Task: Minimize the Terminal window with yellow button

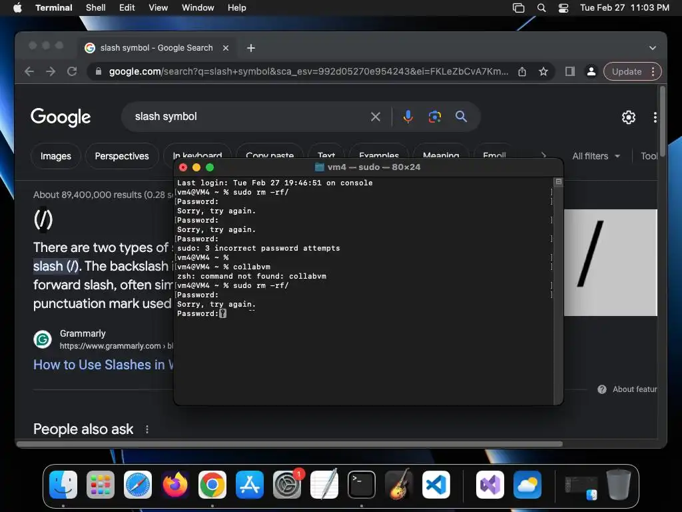Action: pos(196,167)
